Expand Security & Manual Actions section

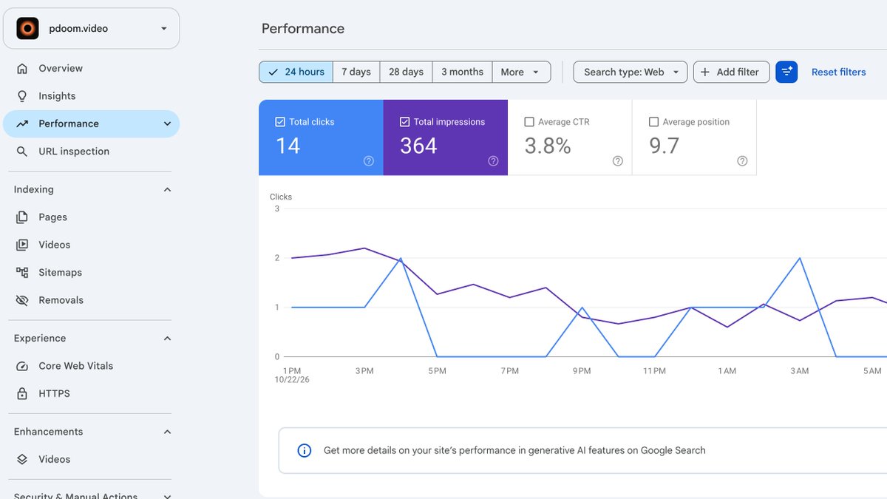coord(167,496)
